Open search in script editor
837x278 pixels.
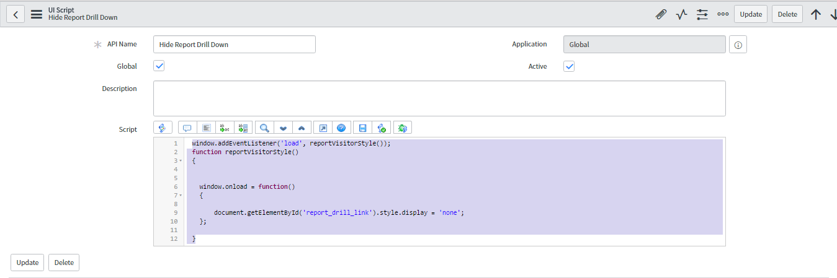coord(264,128)
